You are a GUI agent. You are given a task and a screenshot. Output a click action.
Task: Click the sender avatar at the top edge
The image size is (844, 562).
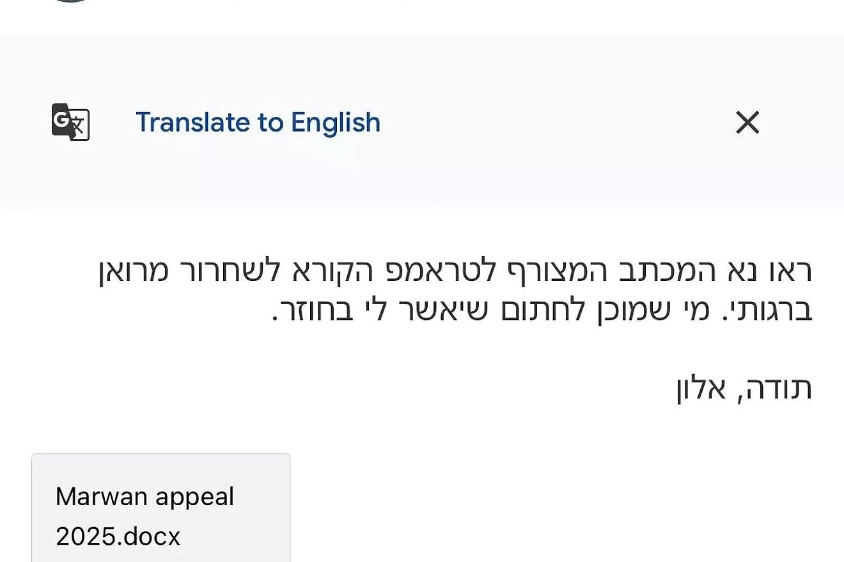pos(70,1)
